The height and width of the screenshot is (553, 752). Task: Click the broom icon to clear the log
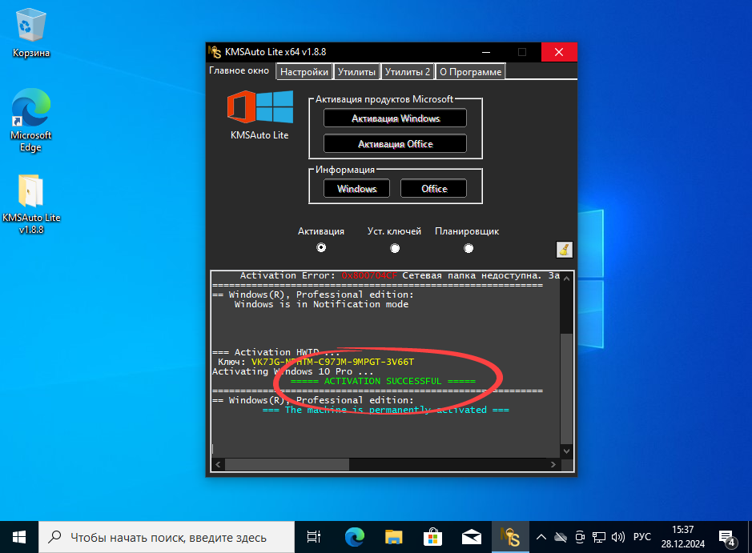563,249
